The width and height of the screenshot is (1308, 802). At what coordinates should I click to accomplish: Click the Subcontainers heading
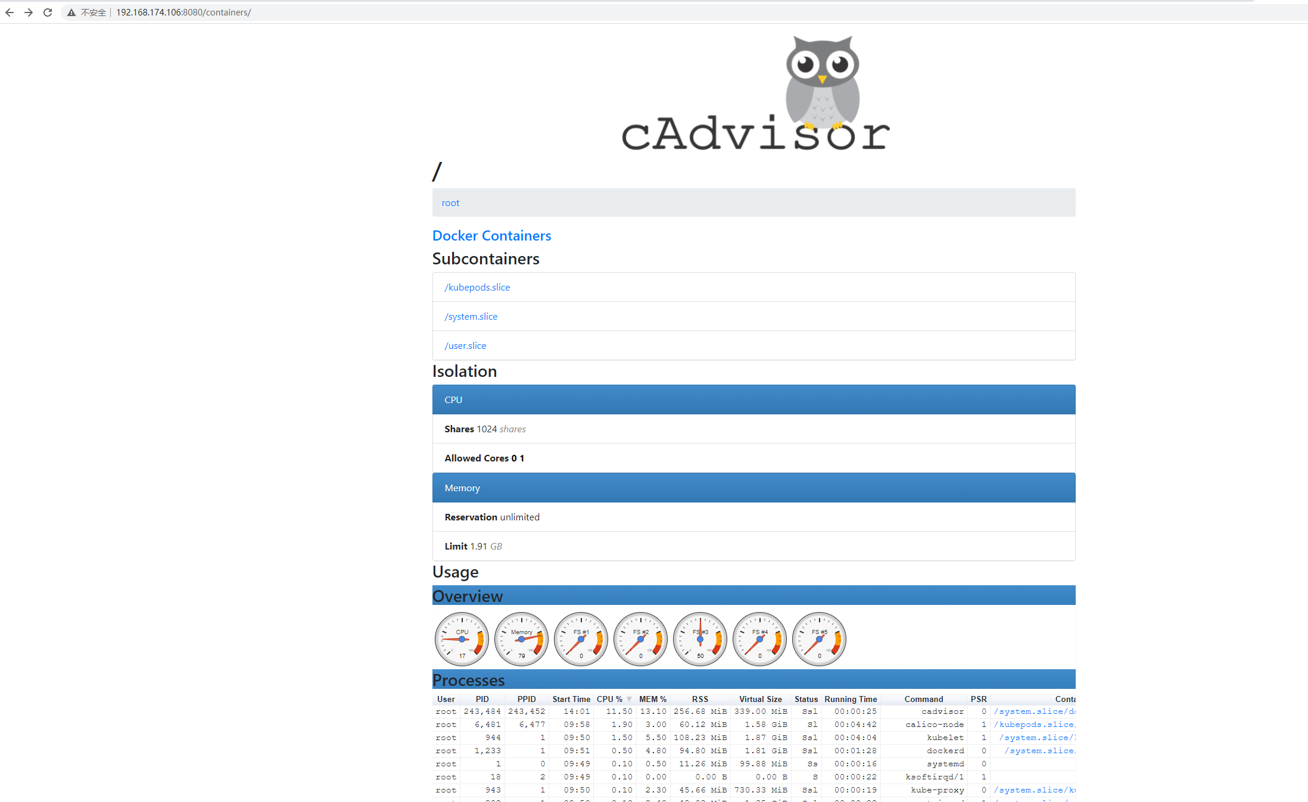point(485,258)
